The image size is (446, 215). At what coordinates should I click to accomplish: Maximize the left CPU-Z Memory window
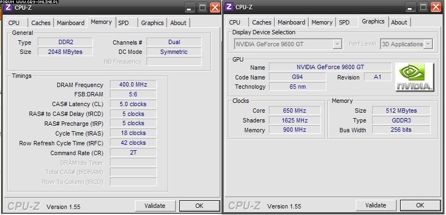click(x=202, y=8)
